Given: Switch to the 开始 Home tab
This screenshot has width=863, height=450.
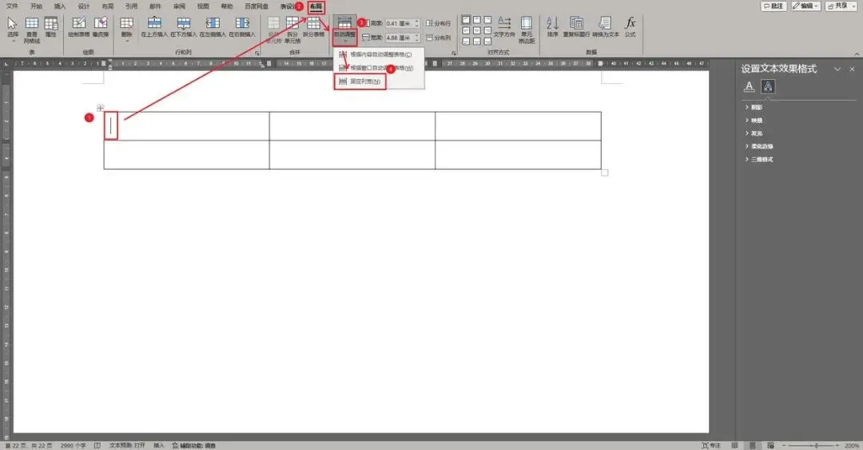Looking at the screenshot, I should click(x=36, y=6).
